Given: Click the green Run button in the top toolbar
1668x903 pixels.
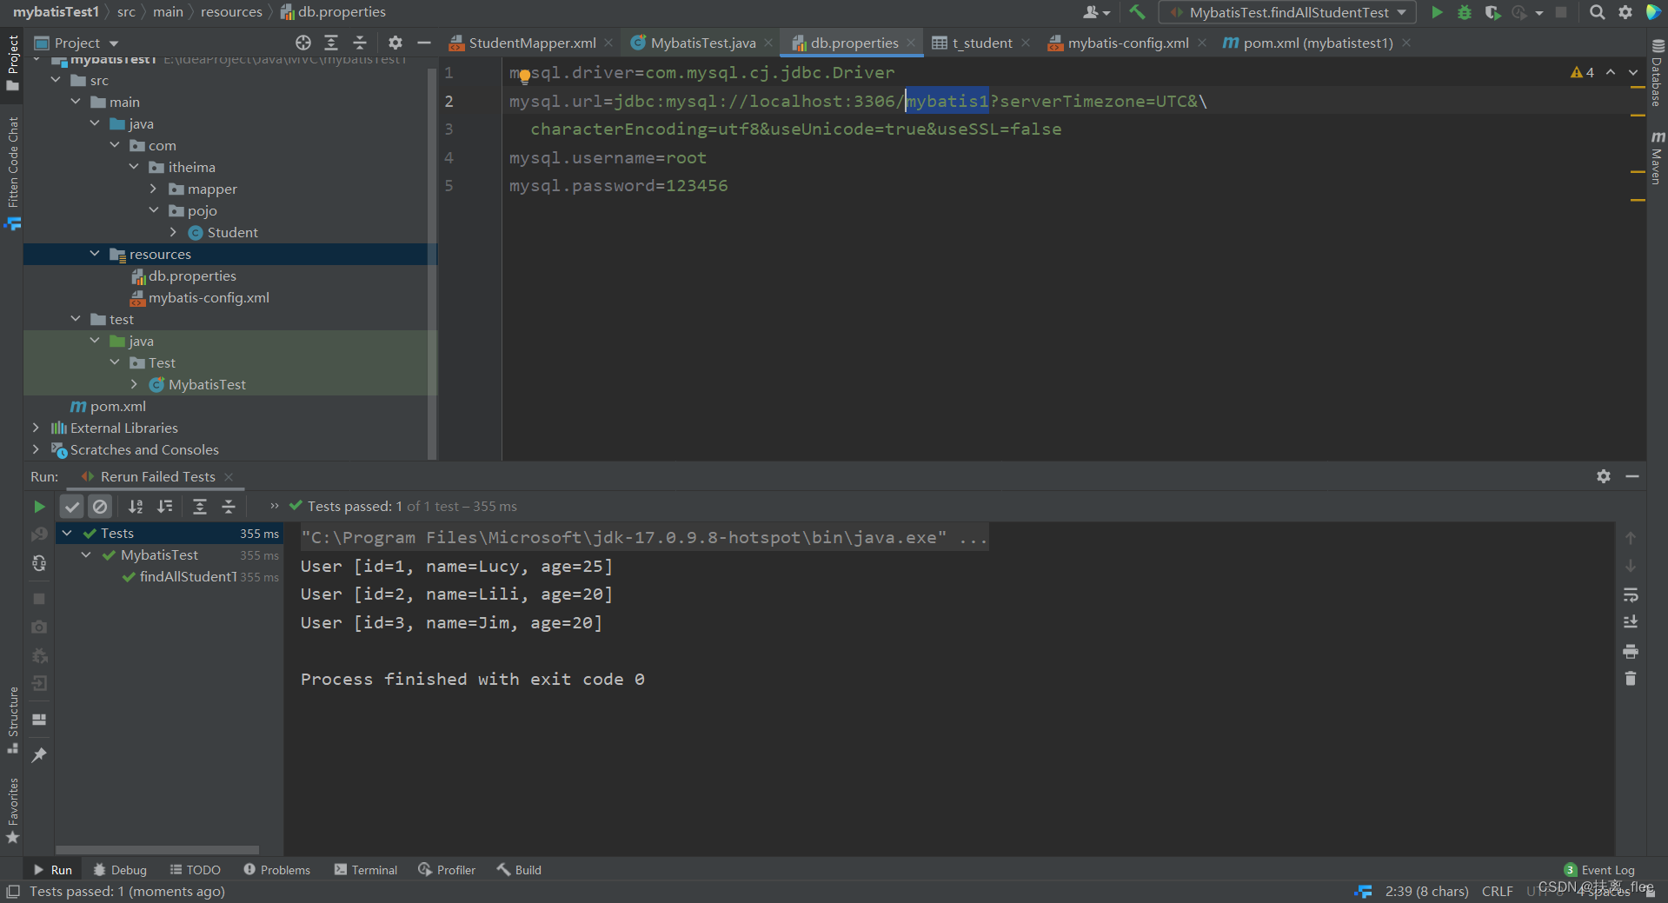Looking at the screenshot, I should (1437, 12).
